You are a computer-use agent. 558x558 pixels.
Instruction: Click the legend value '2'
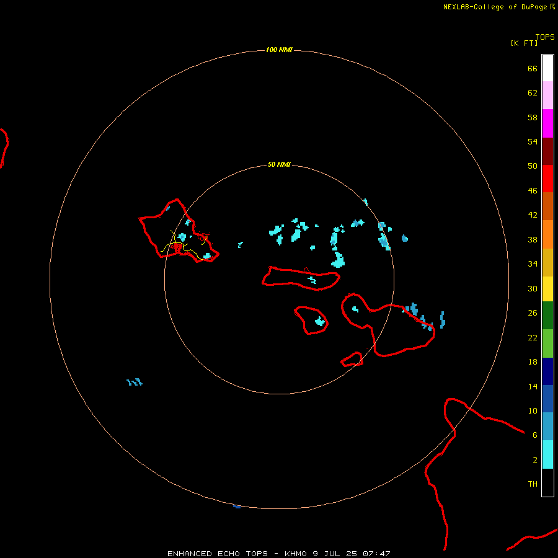[x=535, y=460]
